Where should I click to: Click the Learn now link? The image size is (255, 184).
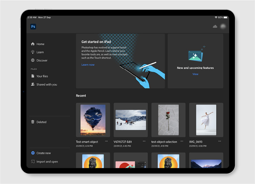[88, 65]
